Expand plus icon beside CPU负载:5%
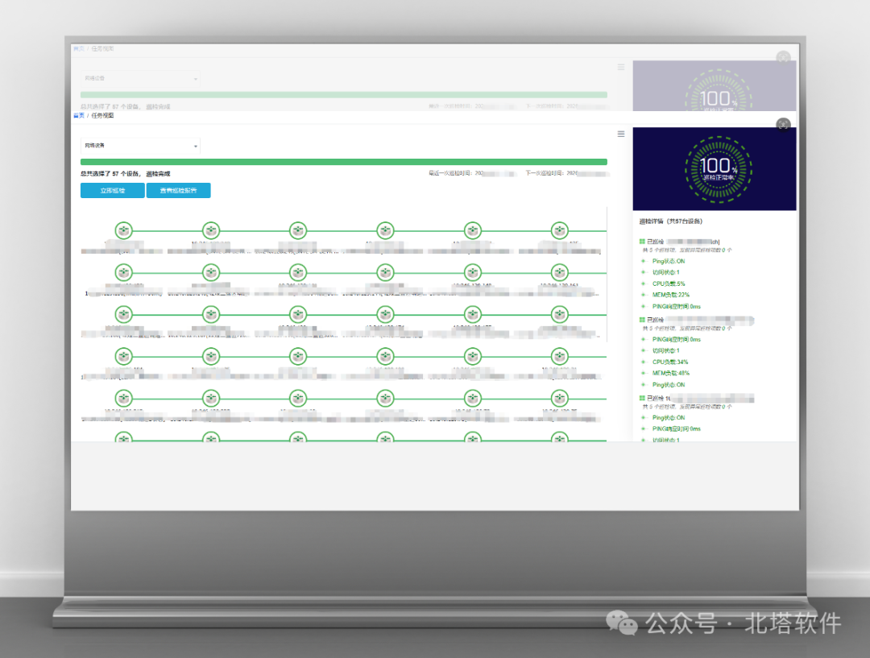This screenshot has height=658, width=870. pyautogui.click(x=644, y=283)
